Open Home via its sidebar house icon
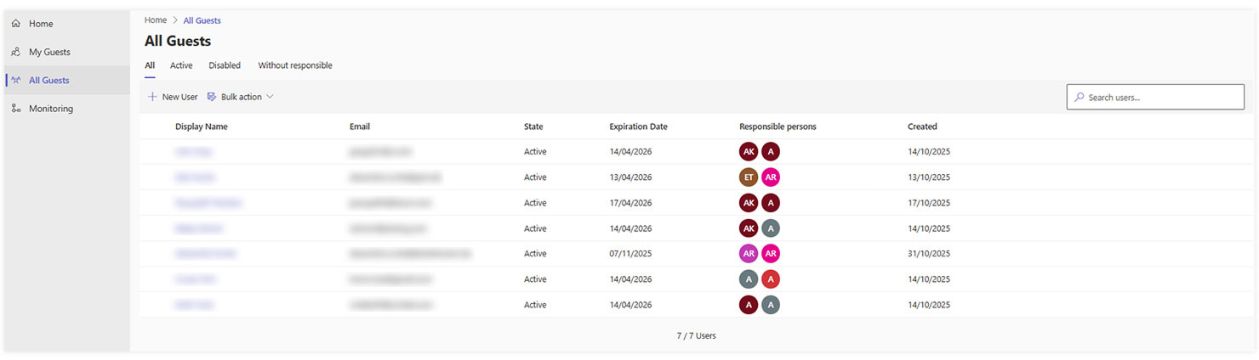This screenshot has height=360, width=1259. click(15, 24)
